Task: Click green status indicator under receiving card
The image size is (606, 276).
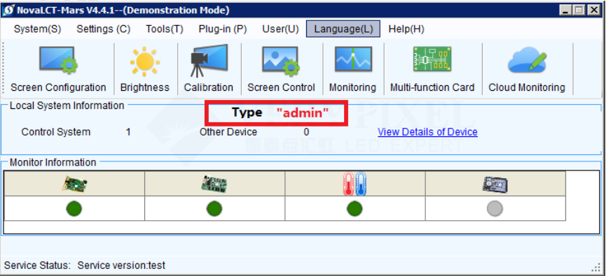Action: (x=214, y=208)
